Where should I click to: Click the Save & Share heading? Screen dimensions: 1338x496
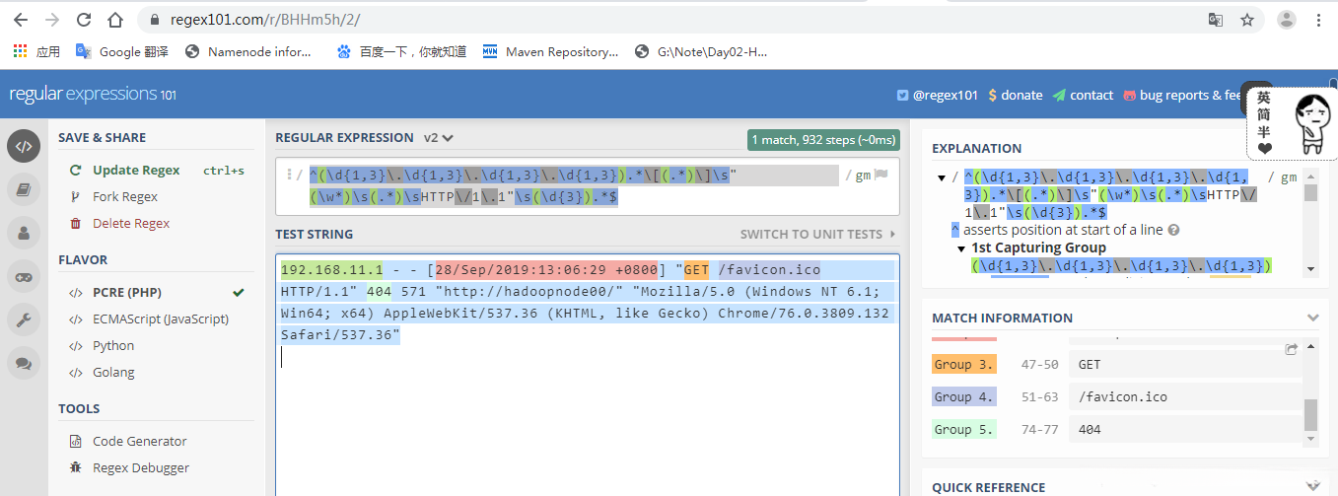(102, 137)
